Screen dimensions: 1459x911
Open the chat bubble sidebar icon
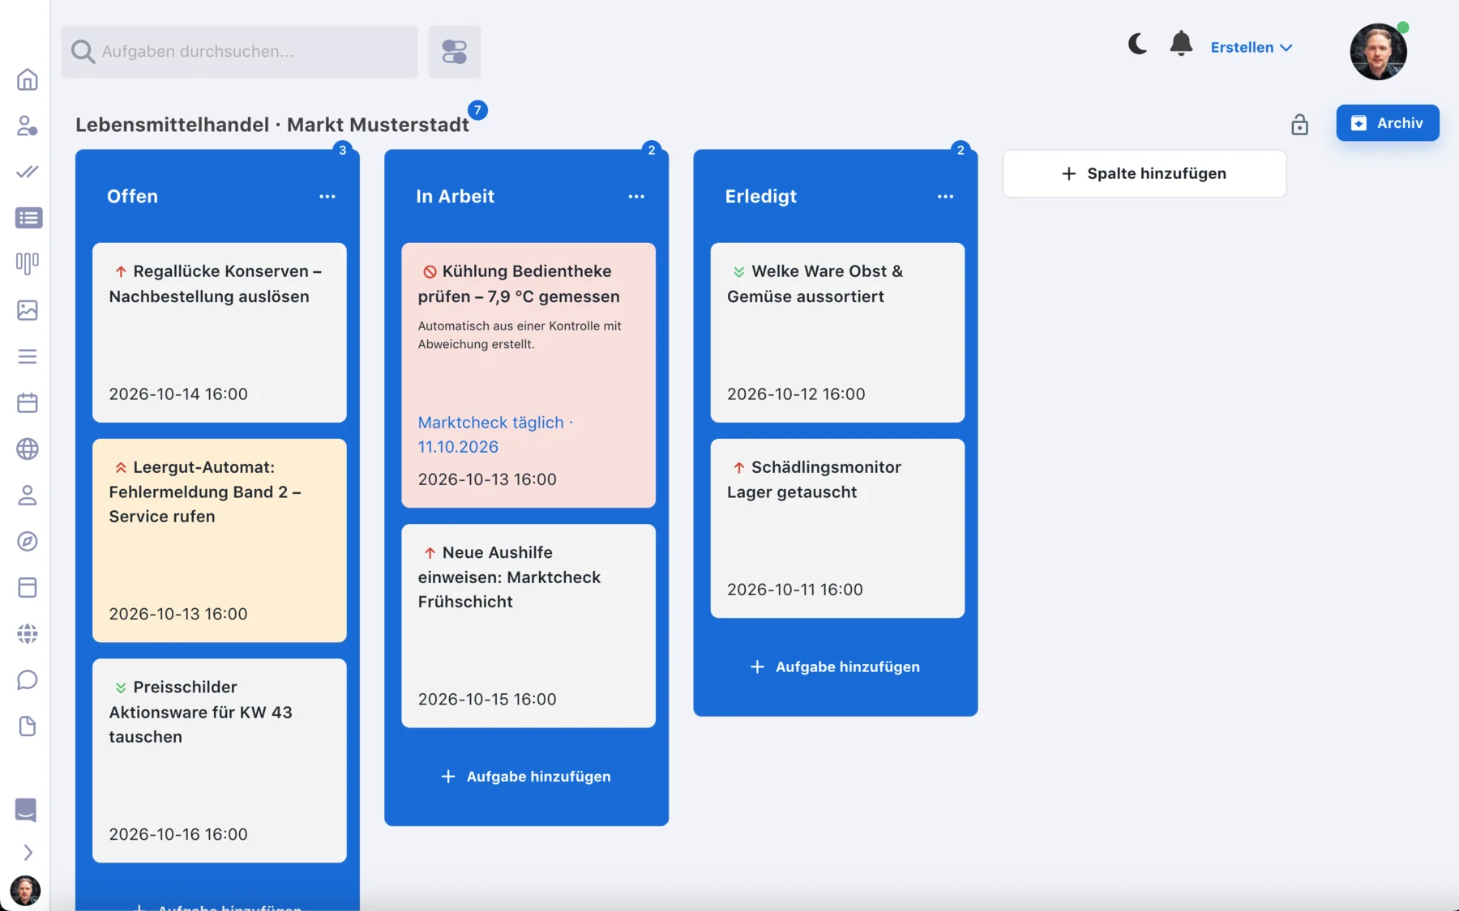coord(28,679)
